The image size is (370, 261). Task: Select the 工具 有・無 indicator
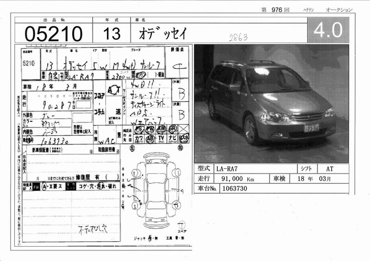point(175,238)
